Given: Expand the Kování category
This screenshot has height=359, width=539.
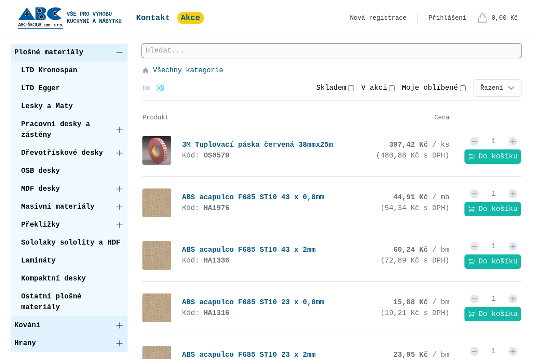Looking at the screenshot, I should 119,325.
